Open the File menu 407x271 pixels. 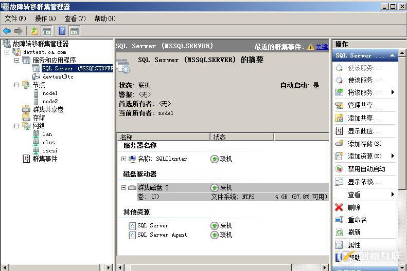tap(15, 18)
